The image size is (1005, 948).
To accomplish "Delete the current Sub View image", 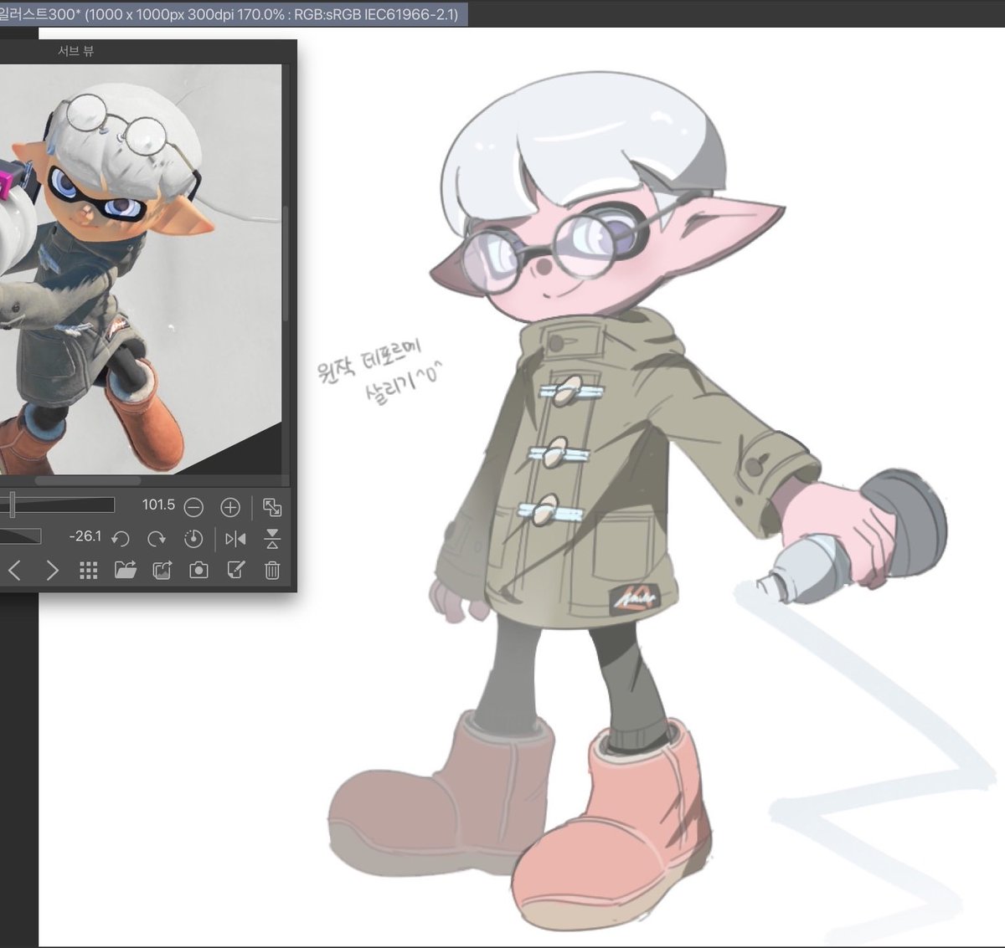I will [272, 571].
